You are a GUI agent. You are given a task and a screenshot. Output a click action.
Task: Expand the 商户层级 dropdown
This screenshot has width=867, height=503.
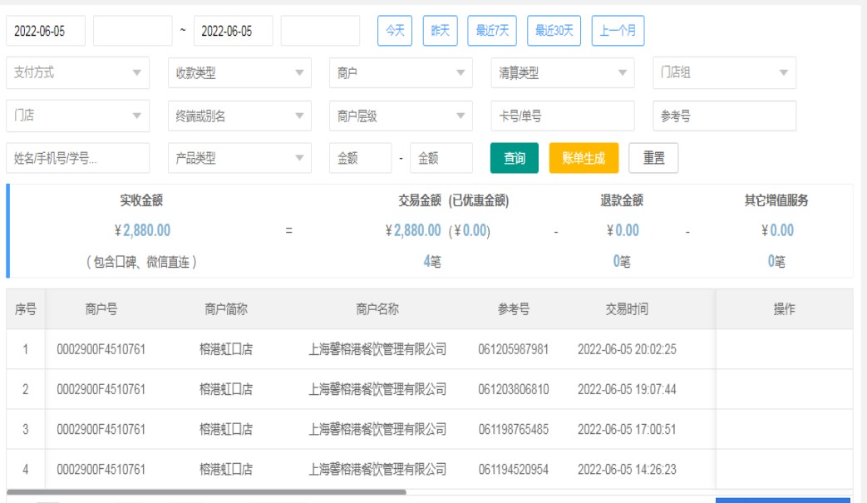tap(401, 116)
